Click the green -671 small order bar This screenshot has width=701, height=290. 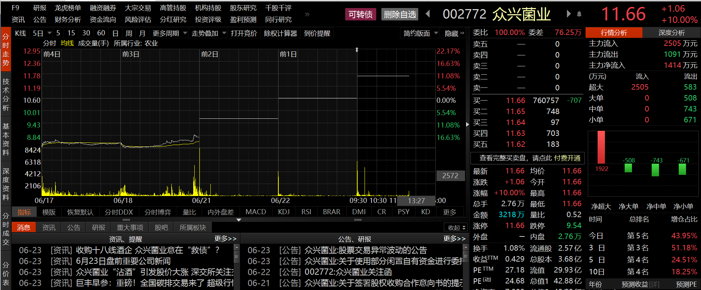(682, 169)
